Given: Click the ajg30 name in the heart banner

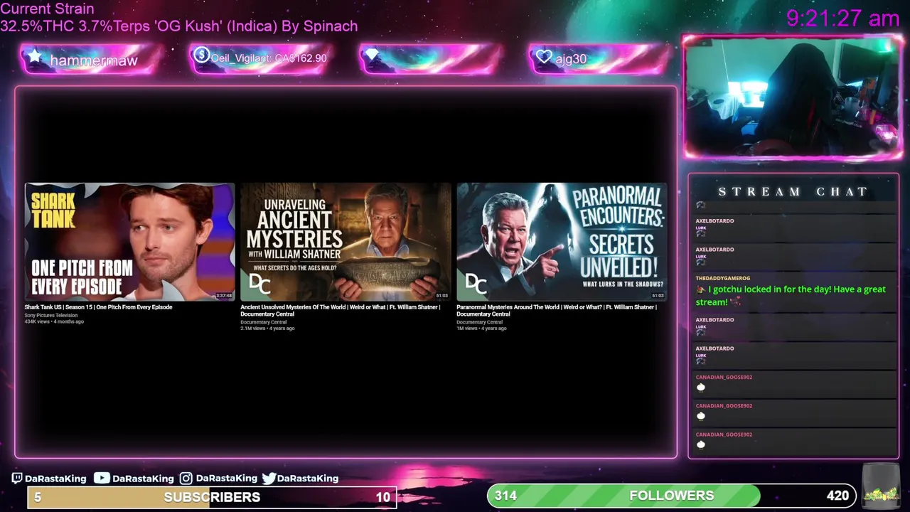Looking at the screenshot, I should click(571, 59).
